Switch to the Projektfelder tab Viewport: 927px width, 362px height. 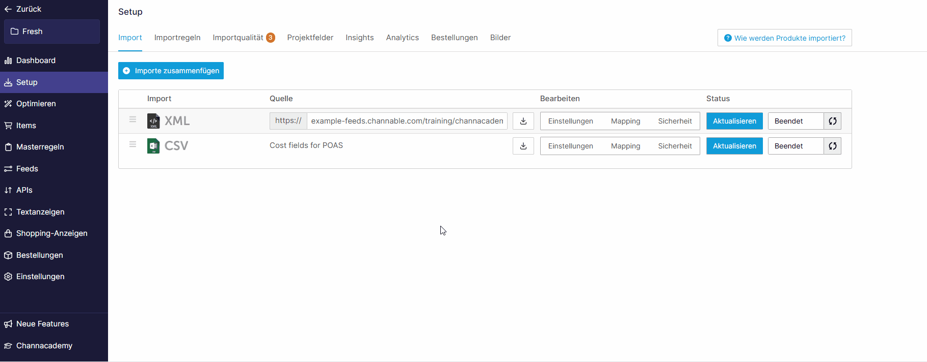(310, 38)
